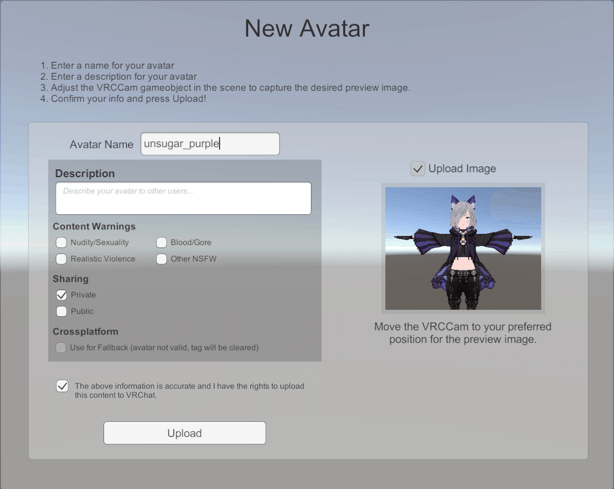Click the Content Warnings heading

94,226
